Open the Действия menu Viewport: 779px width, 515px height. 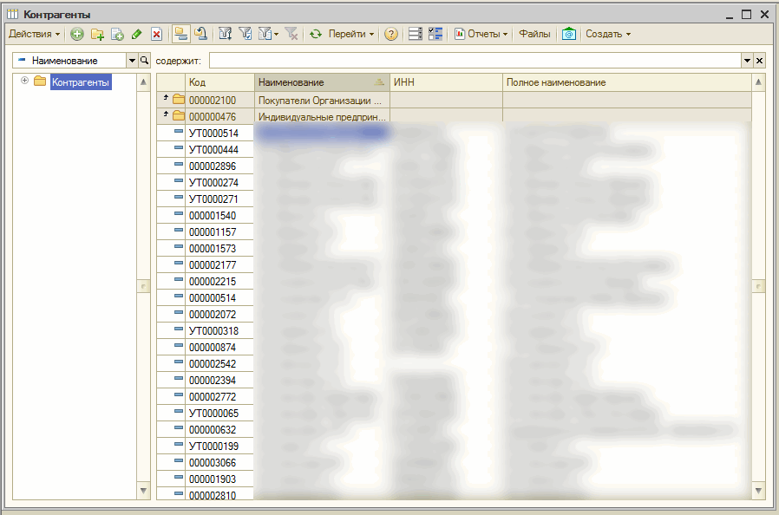pos(35,35)
